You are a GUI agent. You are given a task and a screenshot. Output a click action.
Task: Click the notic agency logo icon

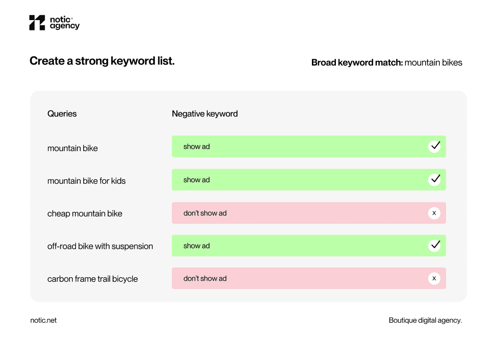point(37,23)
